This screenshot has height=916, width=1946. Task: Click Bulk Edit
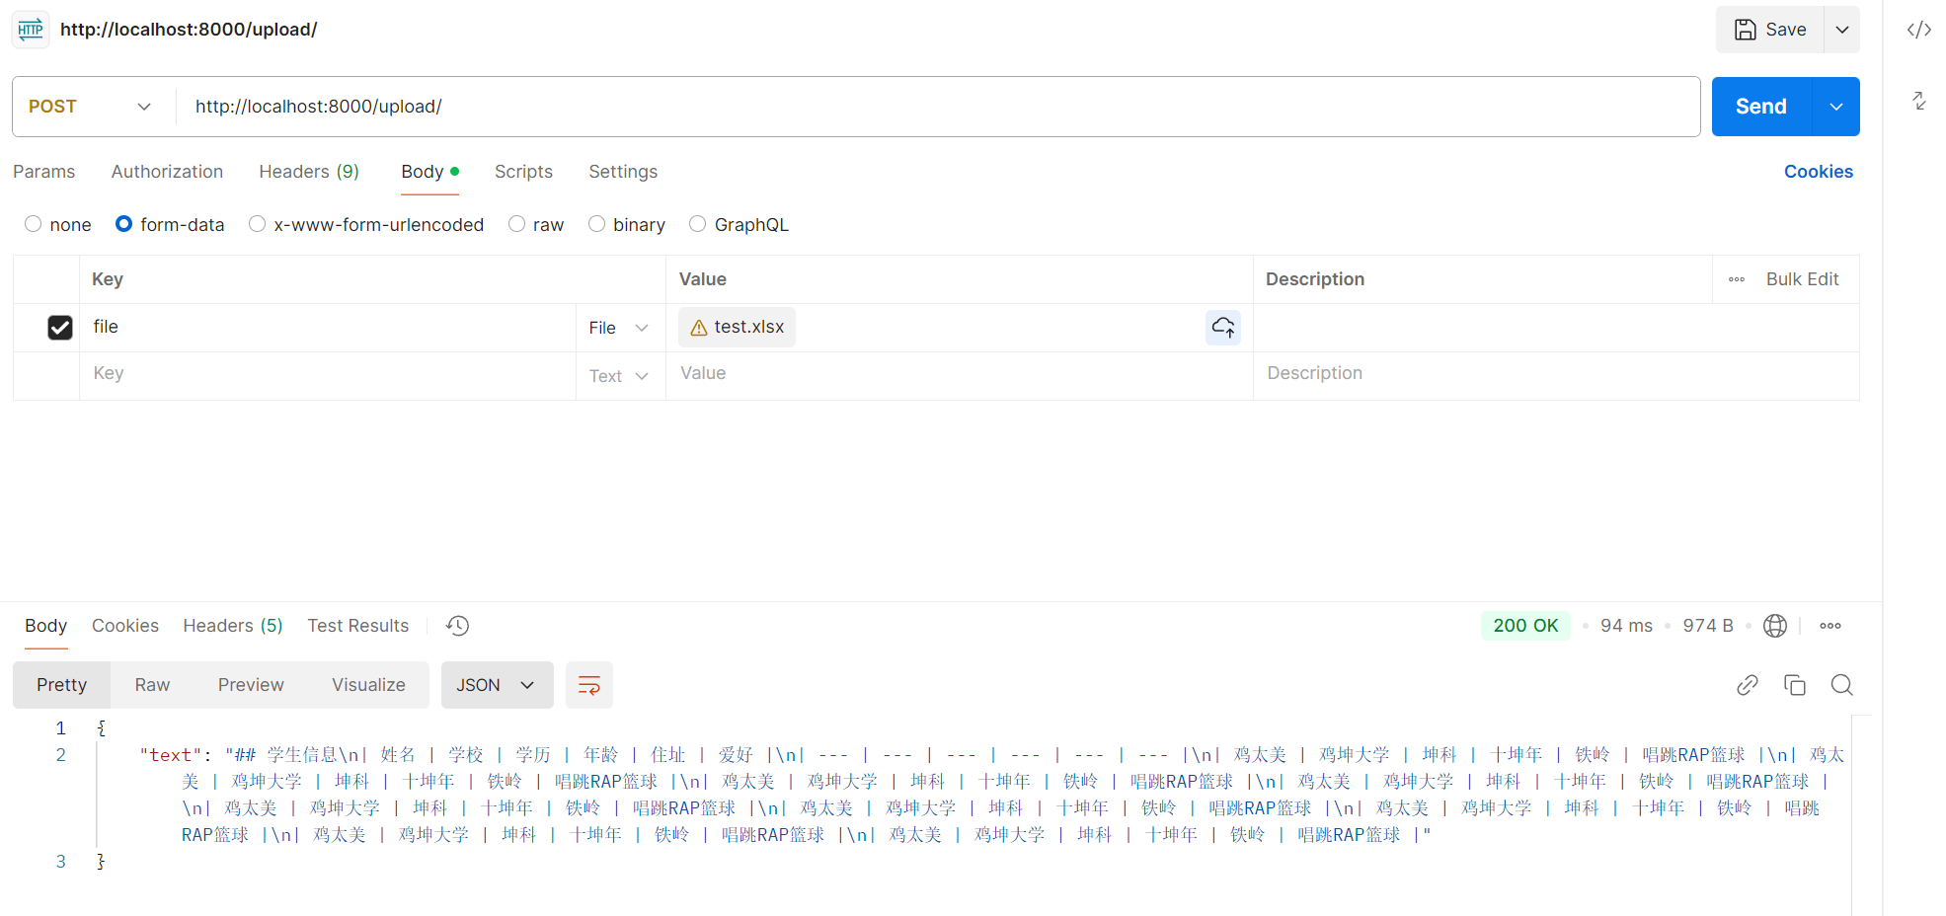pos(1803,279)
